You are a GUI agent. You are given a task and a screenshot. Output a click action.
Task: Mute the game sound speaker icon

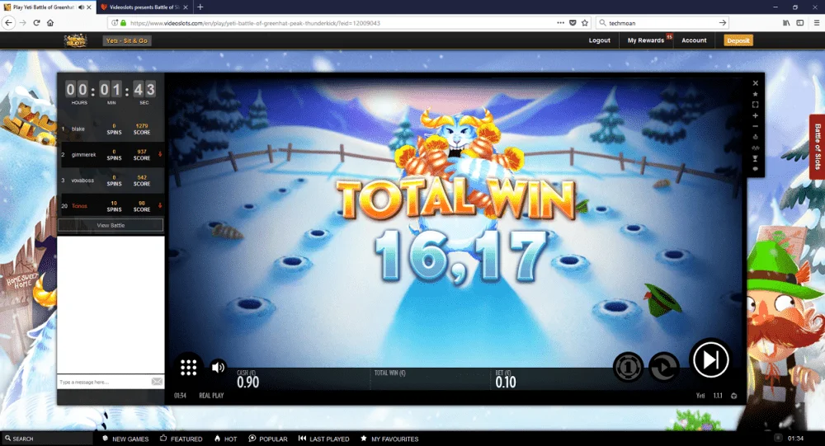tap(217, 367)
